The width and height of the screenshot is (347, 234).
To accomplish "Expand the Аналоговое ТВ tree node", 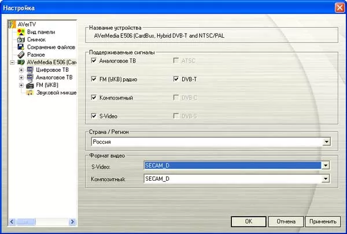I will click(21, 77).
